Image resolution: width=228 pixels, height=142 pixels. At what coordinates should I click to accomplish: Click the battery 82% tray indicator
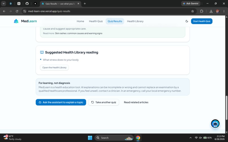(x=208, y=138)
